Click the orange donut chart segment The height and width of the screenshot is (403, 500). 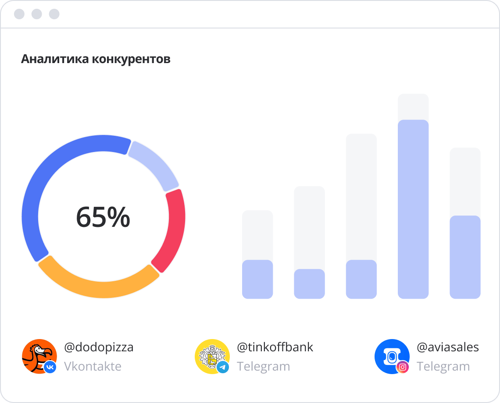[x=103, y=289]
